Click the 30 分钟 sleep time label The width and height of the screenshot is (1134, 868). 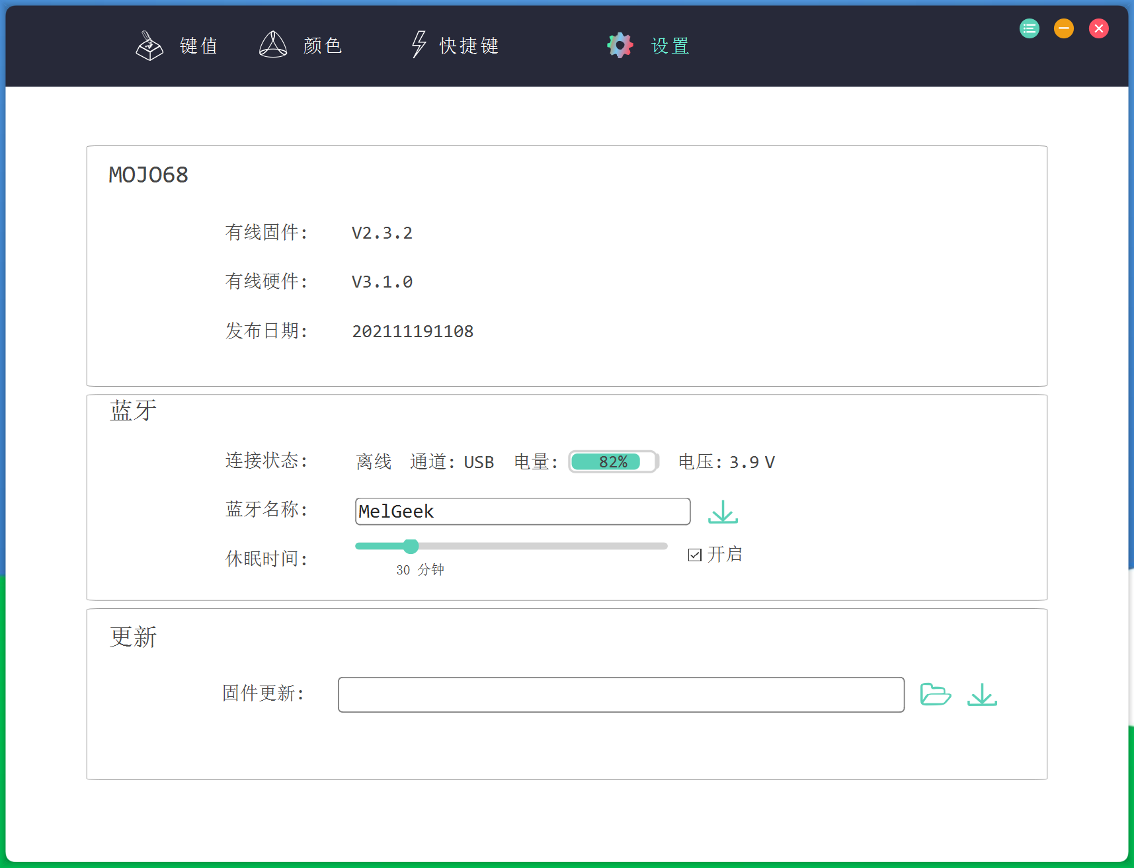pyautogui.click(x=421, y=570)
